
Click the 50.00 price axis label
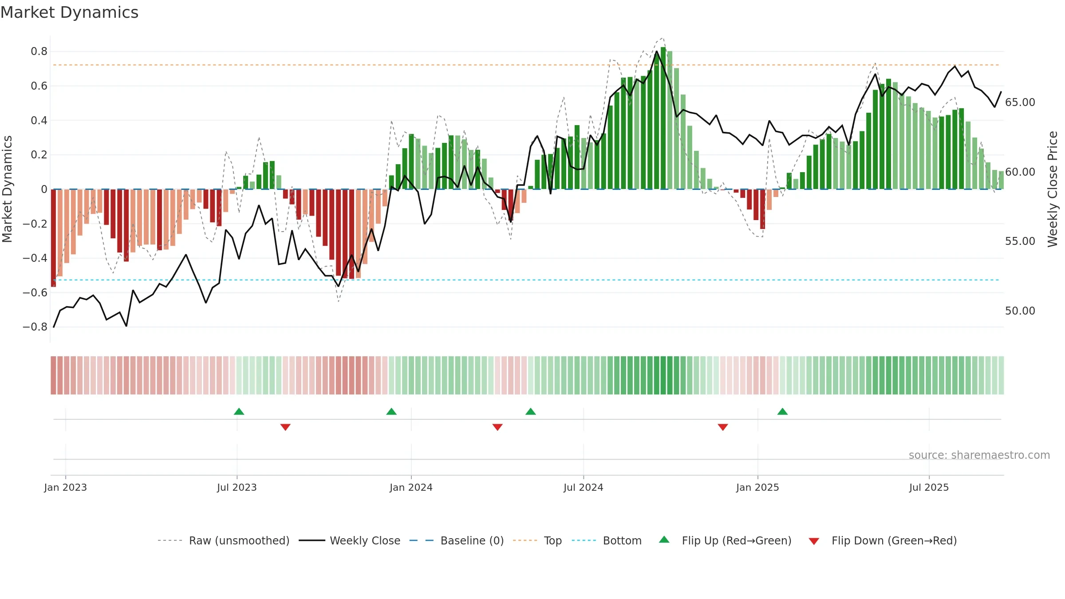click(1020, 311)
